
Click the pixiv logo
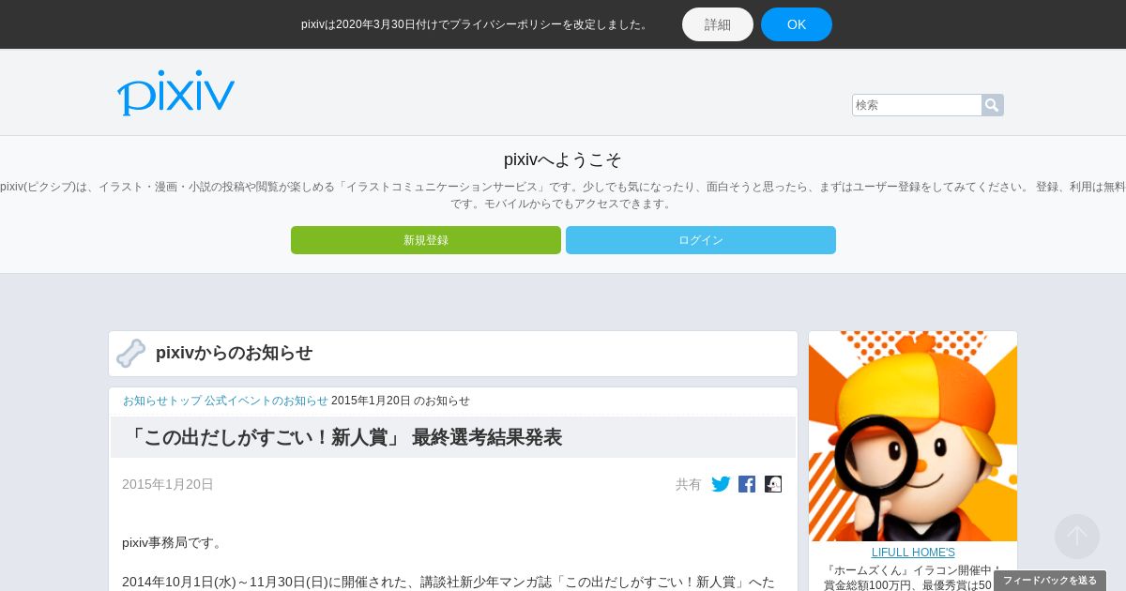click(175, 92)
